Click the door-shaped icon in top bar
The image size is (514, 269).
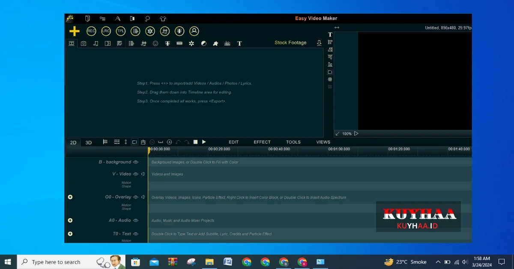pyautogui.click(x=87, y=19)
